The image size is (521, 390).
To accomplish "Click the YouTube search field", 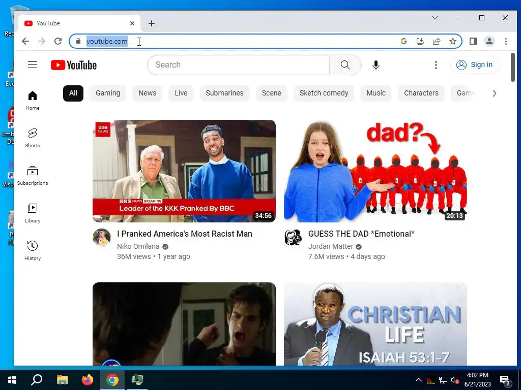I will click(238, 64).
